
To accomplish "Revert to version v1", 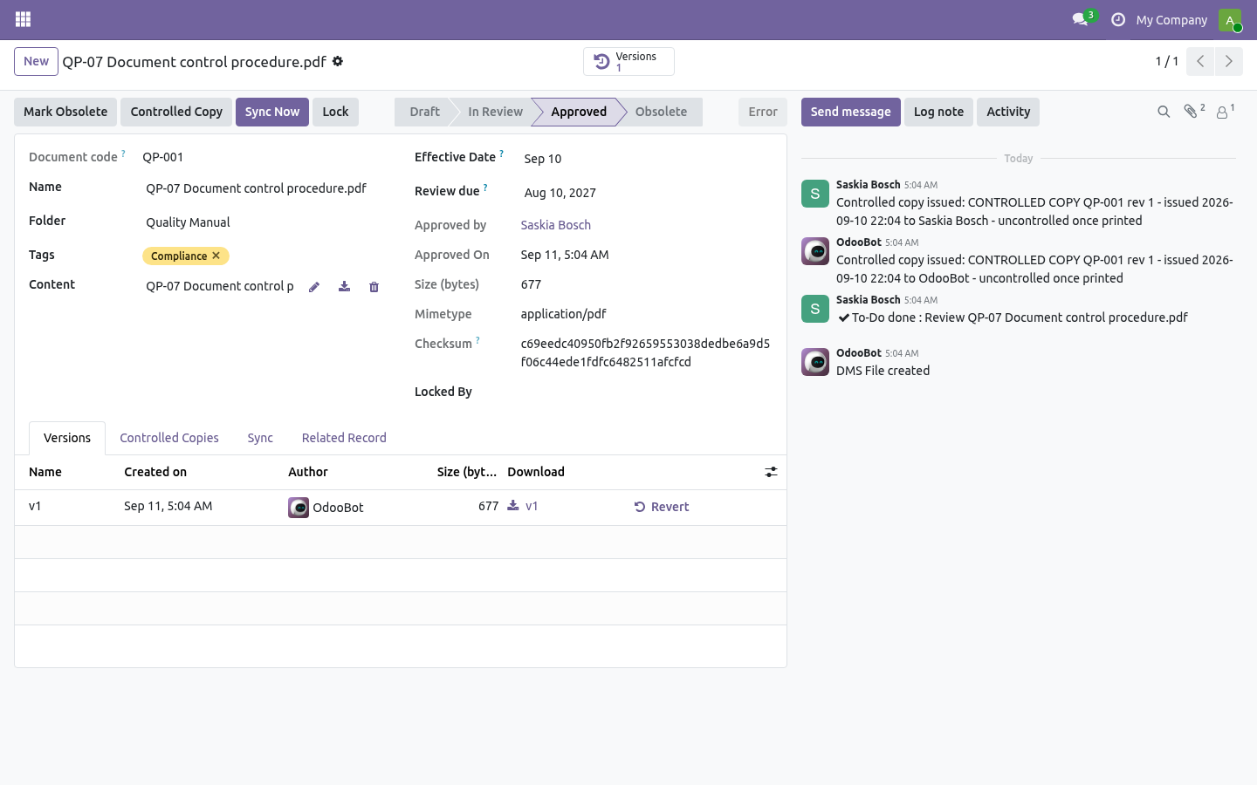I will 662,507.
